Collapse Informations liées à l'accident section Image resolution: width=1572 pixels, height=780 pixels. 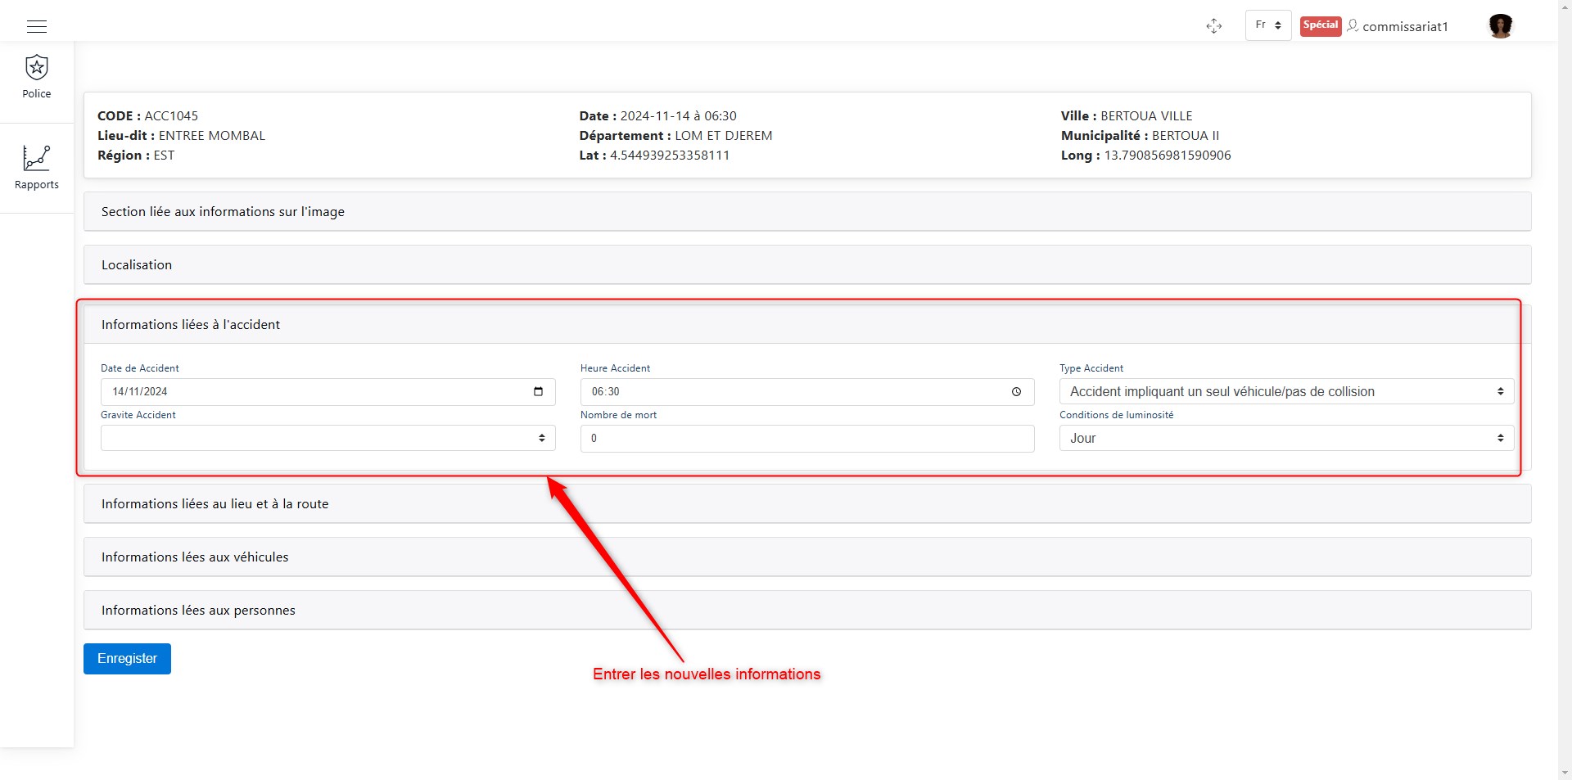[x=807, y=324]
